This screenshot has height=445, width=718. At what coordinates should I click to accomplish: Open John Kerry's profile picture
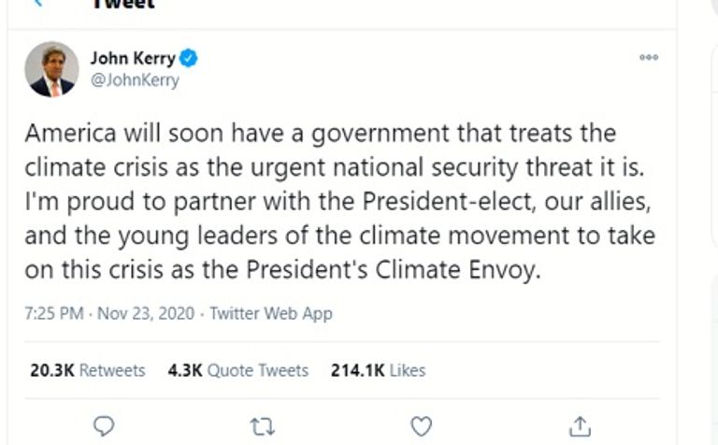click(x=51, y=69)
